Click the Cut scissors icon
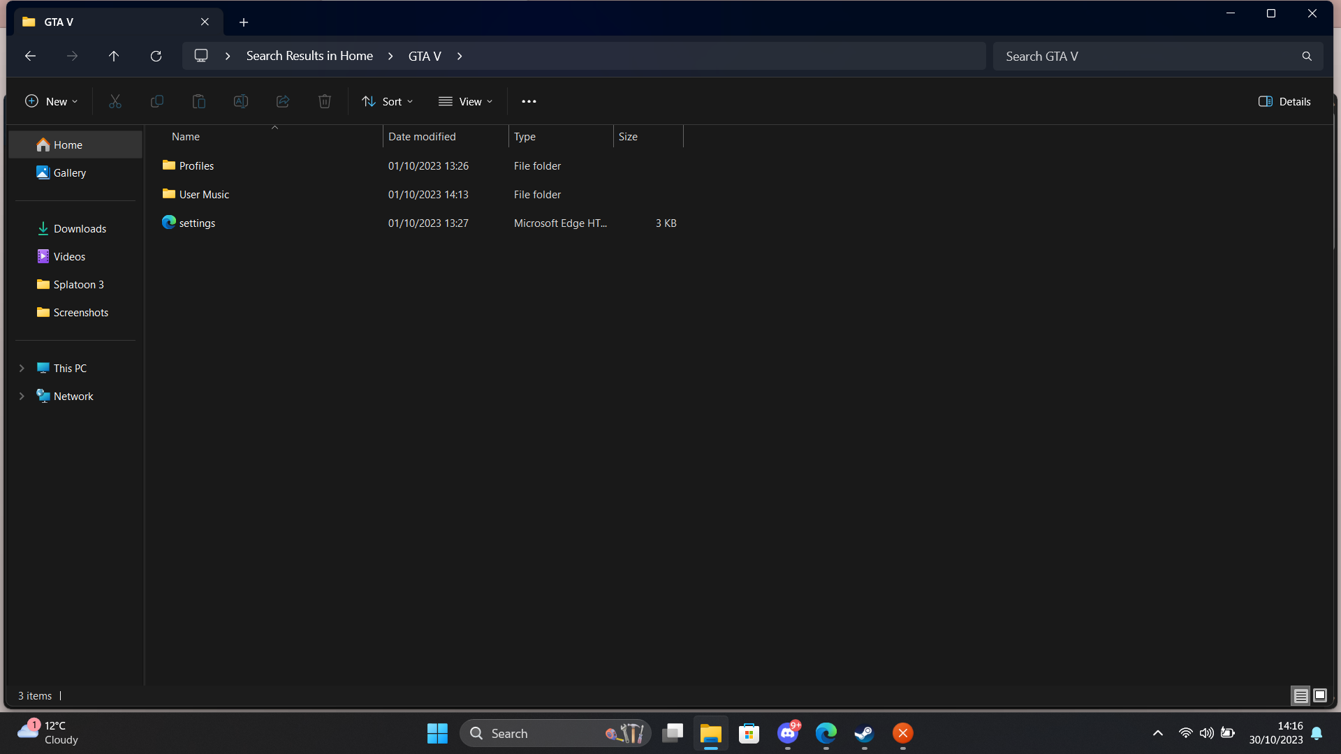 tap(115, 101)
